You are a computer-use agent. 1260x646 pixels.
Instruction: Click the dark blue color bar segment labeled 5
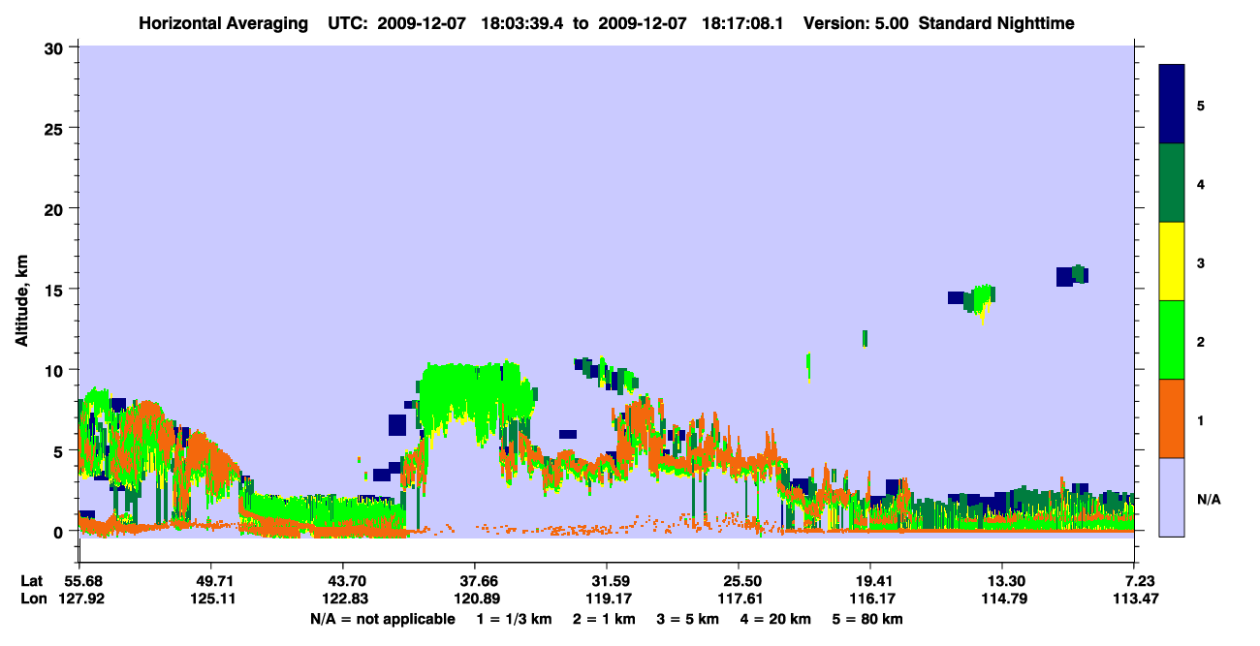point(1172,105)
